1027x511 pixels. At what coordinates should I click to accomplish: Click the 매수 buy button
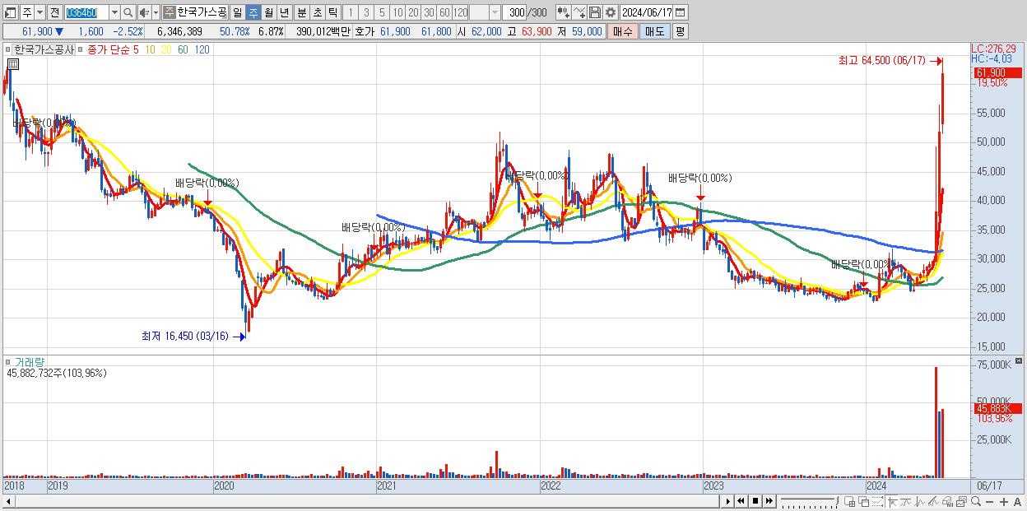tap(622, 31)
